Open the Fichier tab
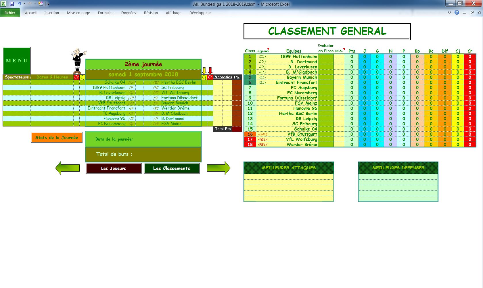 10,13
